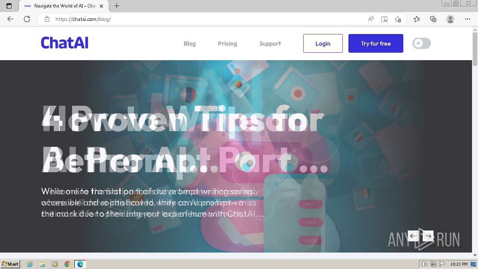Click the scrollbar down arrow

tap(475, 255)
